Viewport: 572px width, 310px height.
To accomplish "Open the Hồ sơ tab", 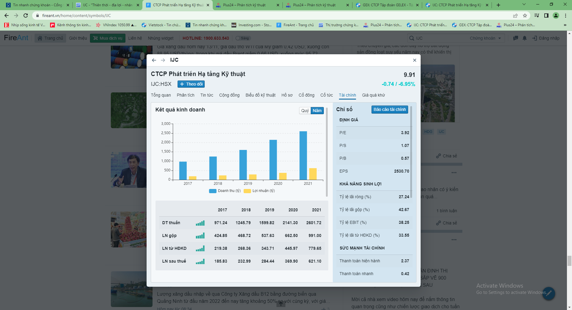I will click(287, 95).
